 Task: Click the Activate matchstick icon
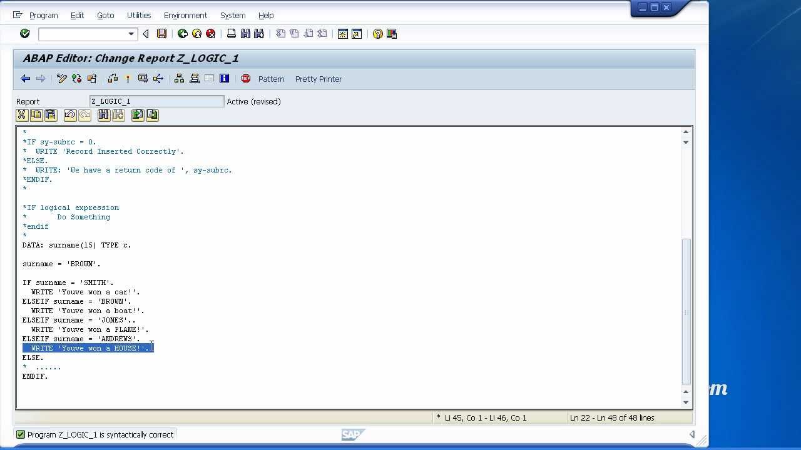(128, 79)
